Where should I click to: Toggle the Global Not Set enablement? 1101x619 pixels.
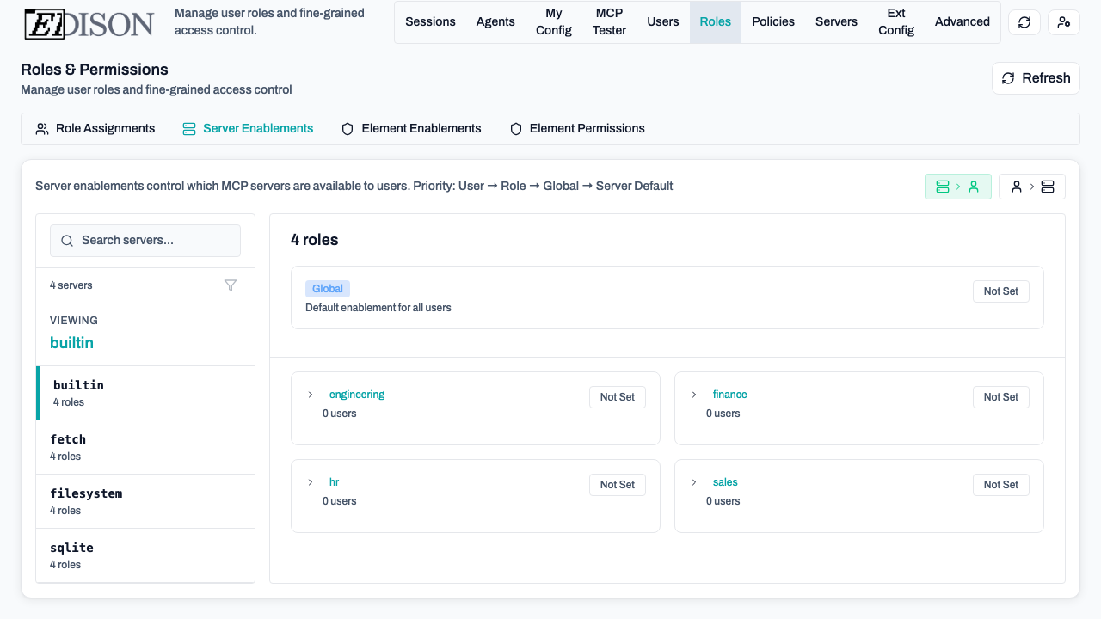pyautogui.click(x=1000, y=291)
